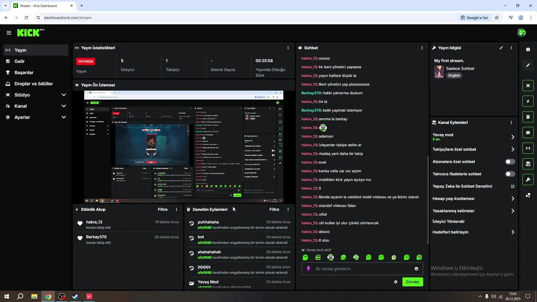Click the Google'a Sor button in address bar

point(474,18)
